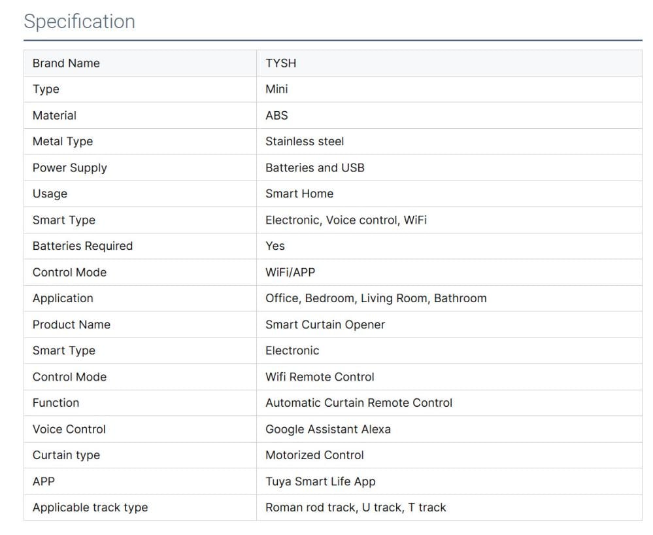
Task: Click the Office, Bedroom, Living Room, Bathroom value
Action: (x=376, y=299)
